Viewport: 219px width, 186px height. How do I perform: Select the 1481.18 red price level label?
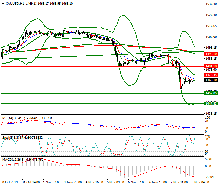[211, 66]
